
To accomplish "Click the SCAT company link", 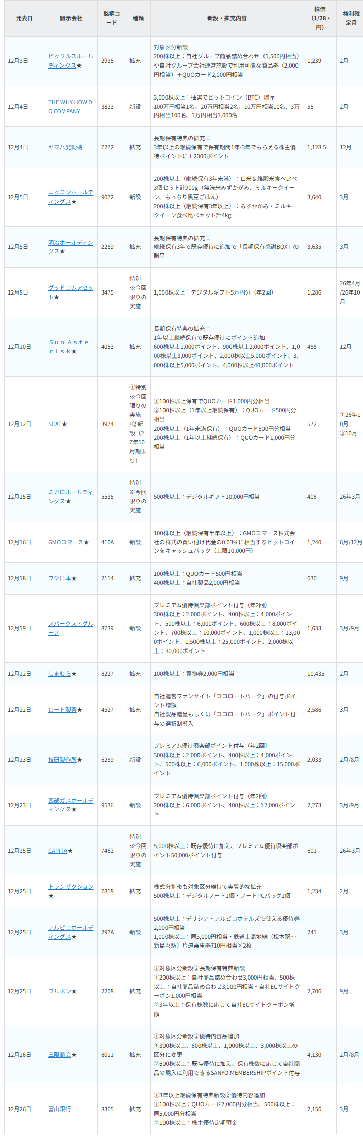I will click(x=55, y=424).
